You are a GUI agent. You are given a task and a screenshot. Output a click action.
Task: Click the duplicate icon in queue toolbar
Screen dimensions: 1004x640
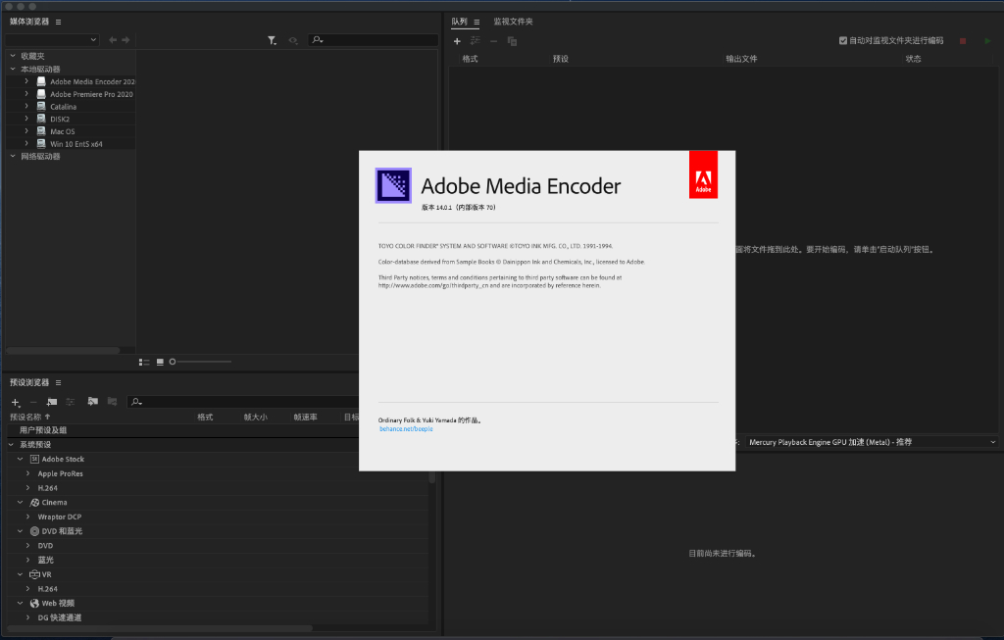512,41
